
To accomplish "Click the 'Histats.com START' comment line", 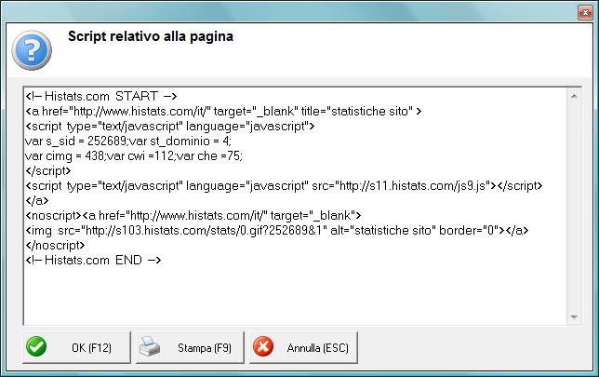I will (100, 96).
